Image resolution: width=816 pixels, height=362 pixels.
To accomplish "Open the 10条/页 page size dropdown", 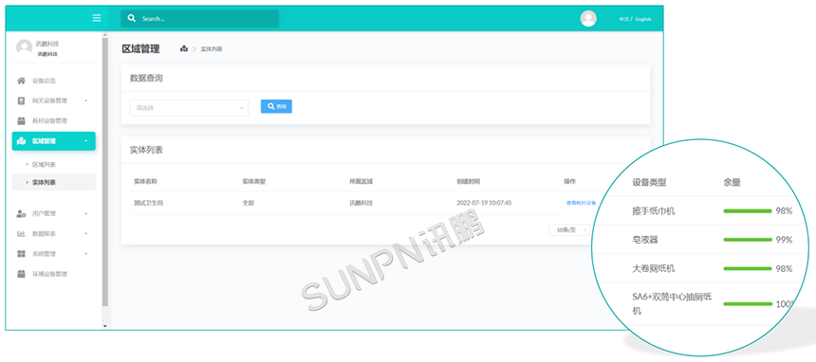I will pos(569,230).
